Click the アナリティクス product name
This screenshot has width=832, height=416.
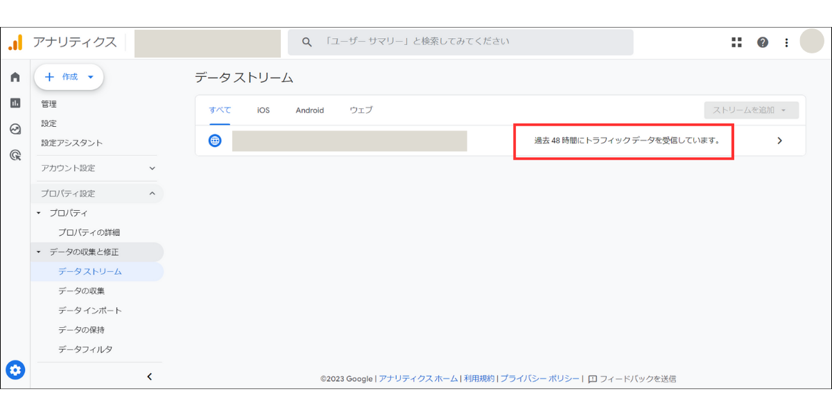point(75,42)
